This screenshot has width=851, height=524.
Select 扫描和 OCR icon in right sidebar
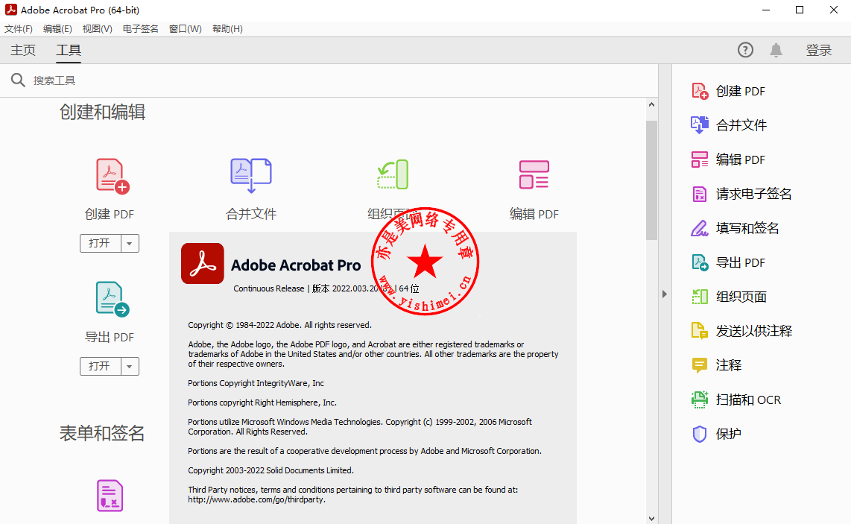click(700, 400)
